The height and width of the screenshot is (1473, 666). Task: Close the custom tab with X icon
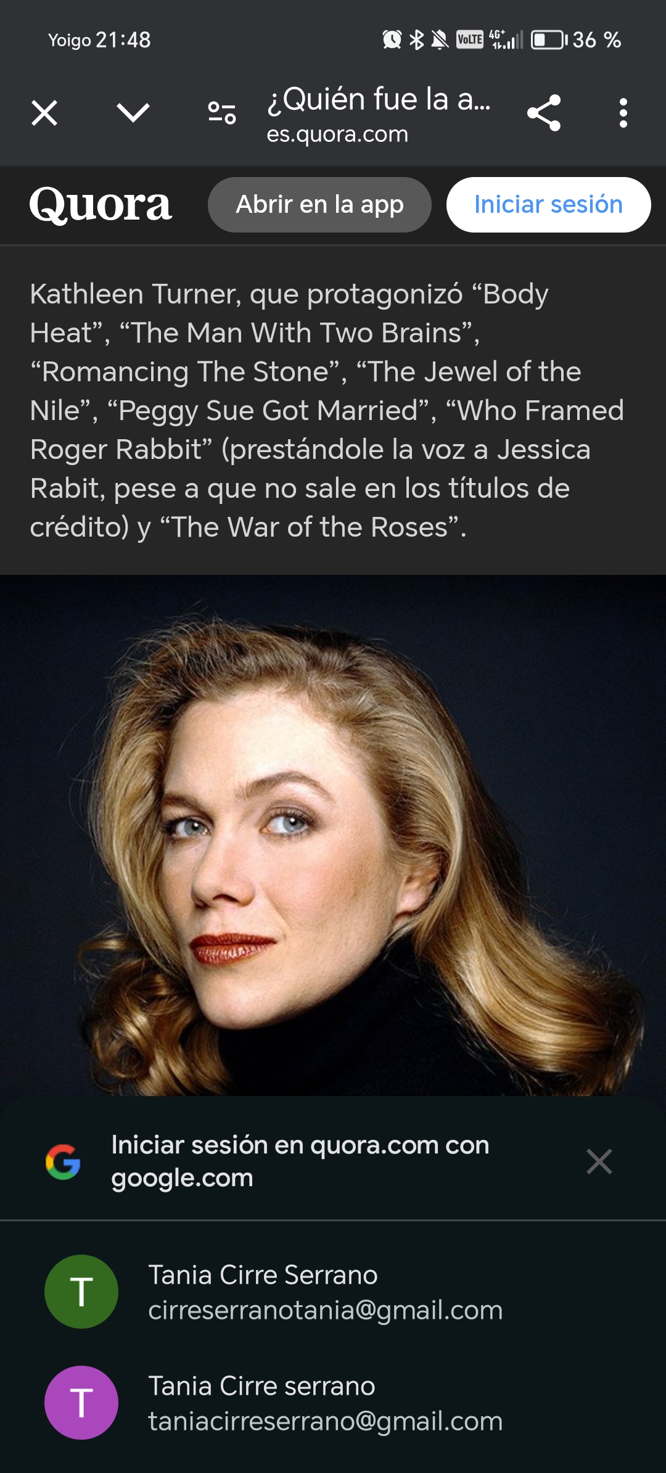click(44, 113)
